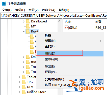Select the Tablet key label
The image size is (107, 95).
tap(32, 77)
